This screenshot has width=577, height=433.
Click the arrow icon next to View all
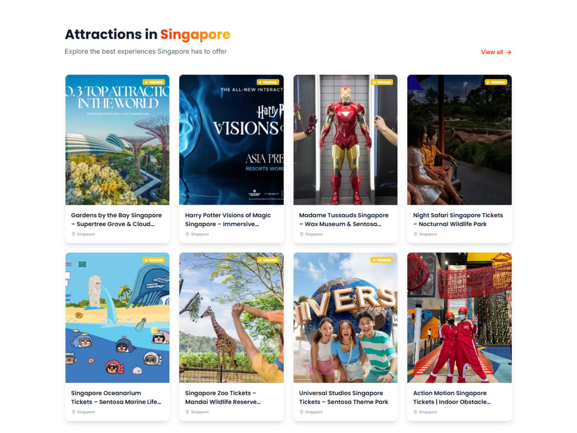[508, 53]
